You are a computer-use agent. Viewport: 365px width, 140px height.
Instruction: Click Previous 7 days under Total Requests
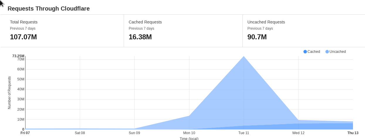tap(23, 28)
